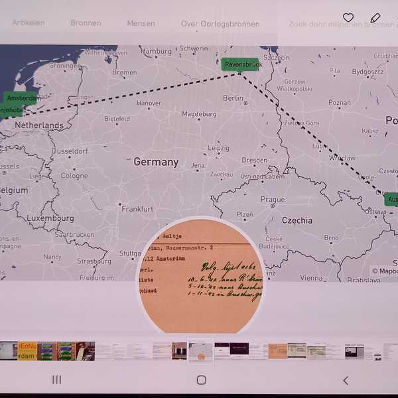Select the green Oranjehotel map marker
Screen dimensions: 398x398
[11, 110]
